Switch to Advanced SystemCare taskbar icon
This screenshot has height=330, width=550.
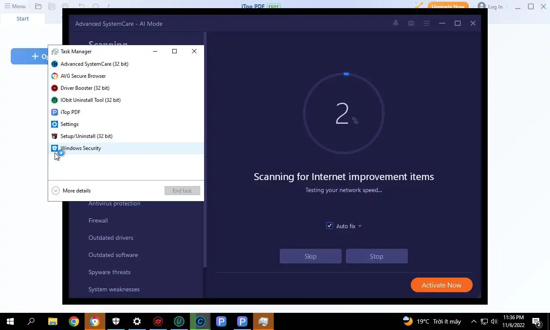[200, 321]
